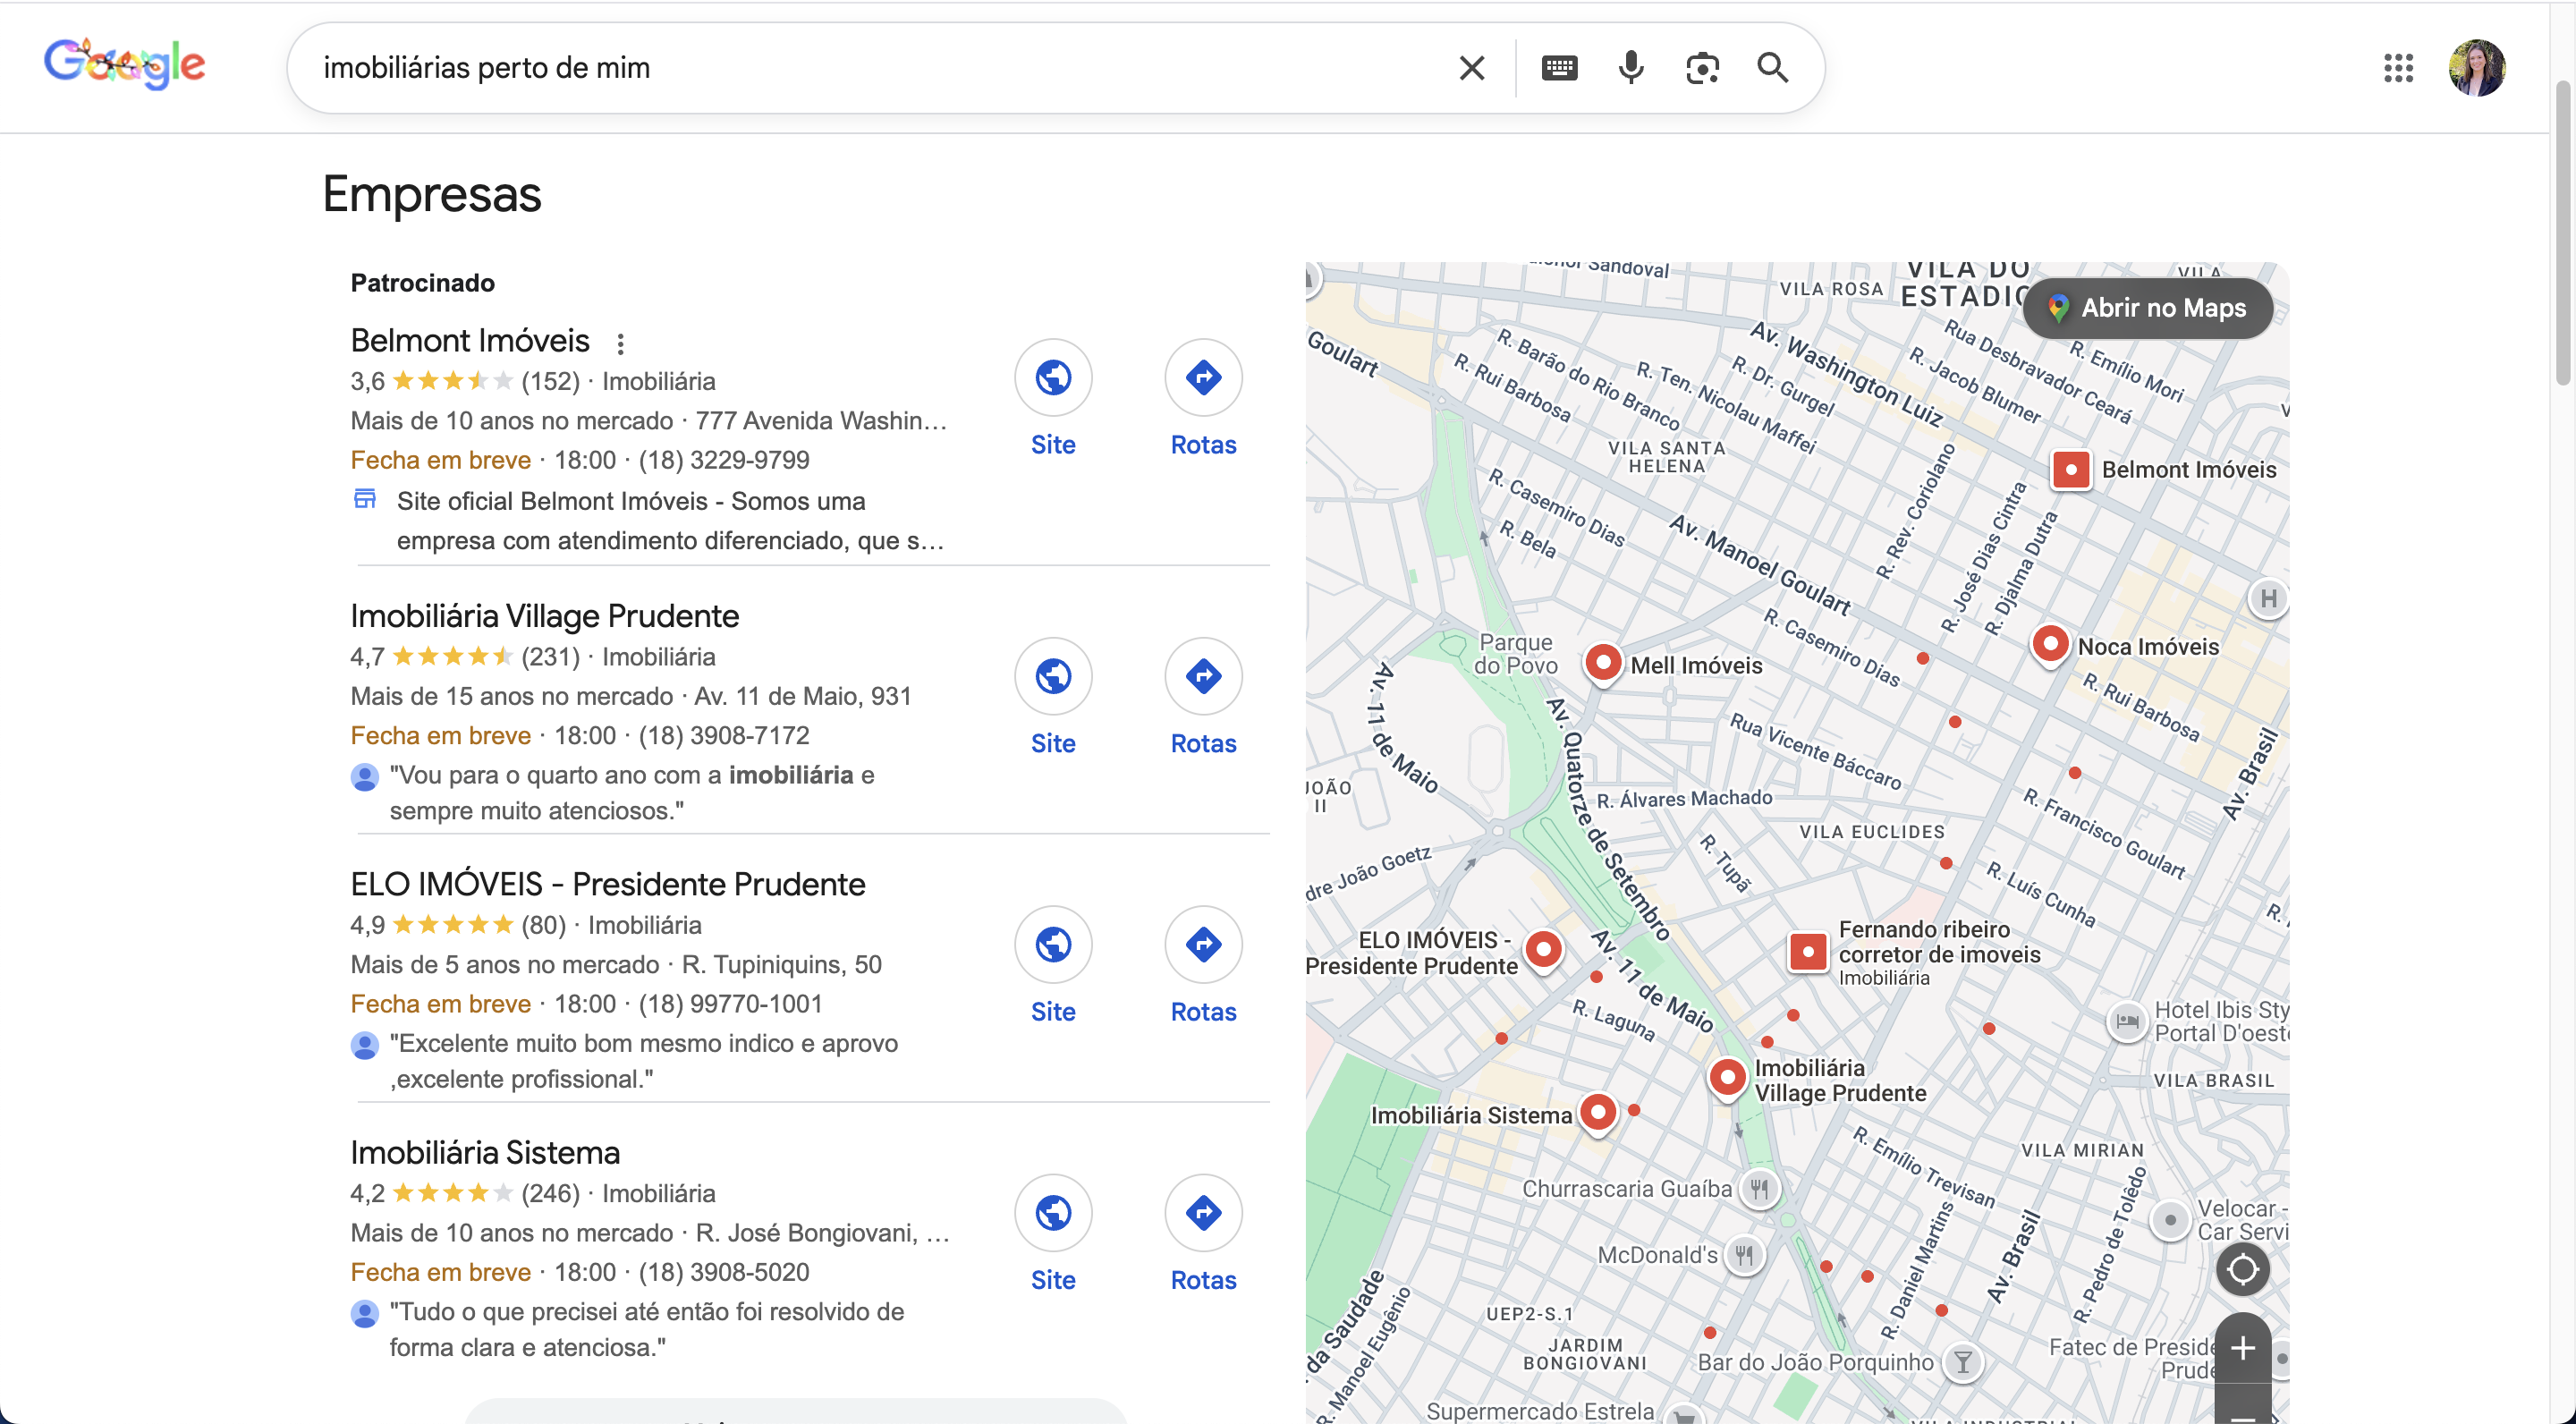The height and width of the screenshot is (1424, 2576).
Task: Center map on my current location
Action: pos(2242,1269)
